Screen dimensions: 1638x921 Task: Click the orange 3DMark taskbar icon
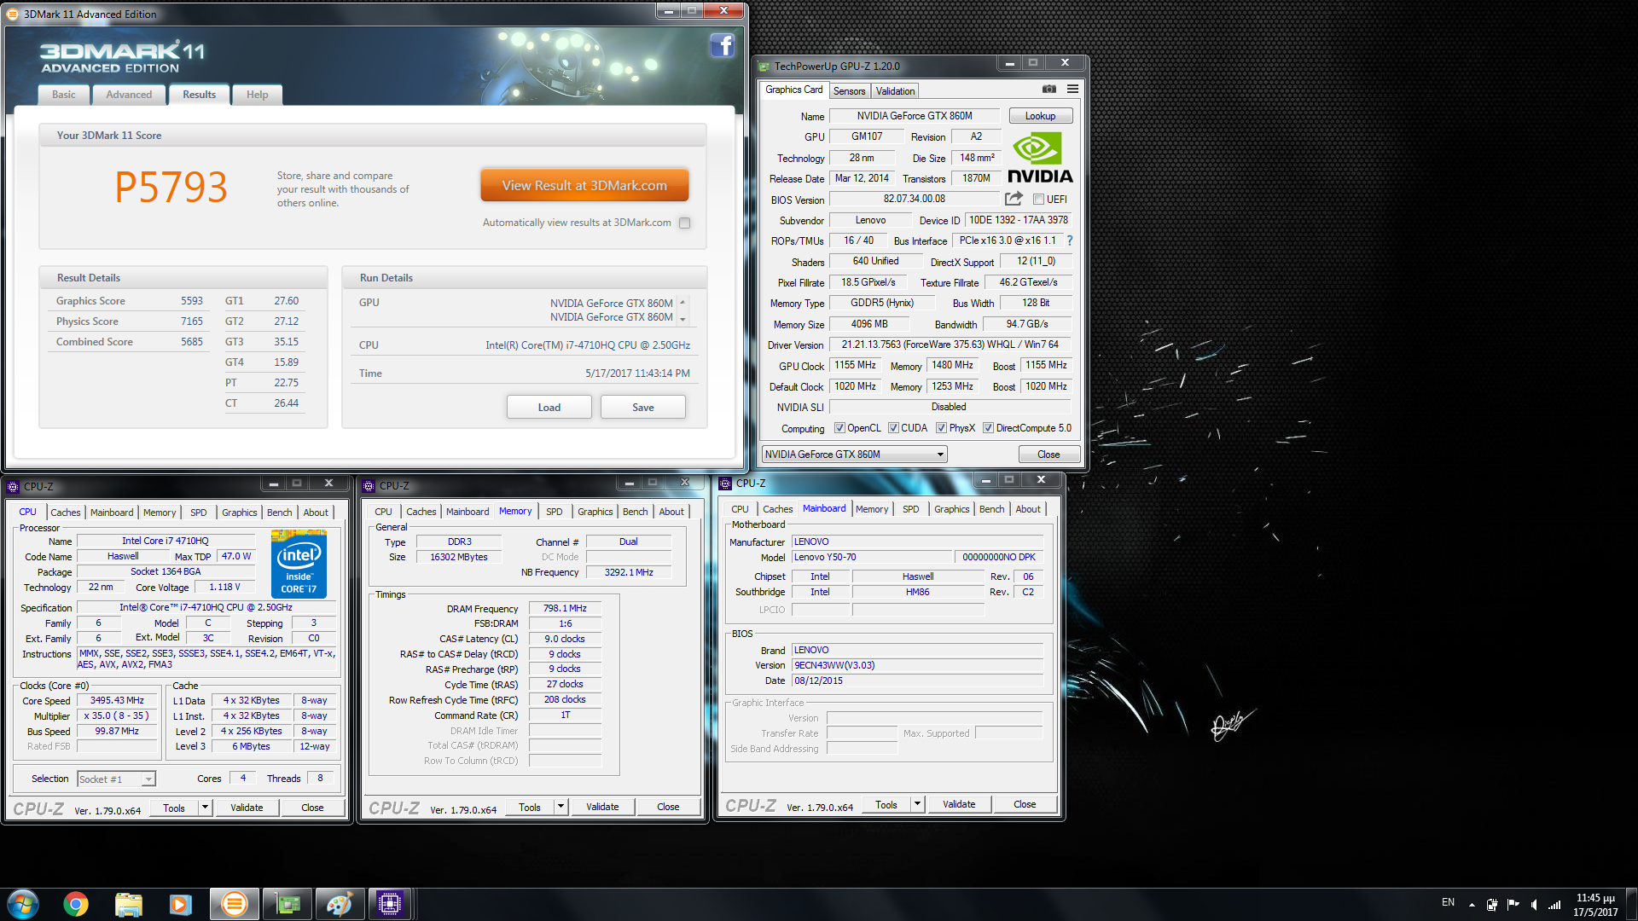pyautogui.click(x=234, y=904)
